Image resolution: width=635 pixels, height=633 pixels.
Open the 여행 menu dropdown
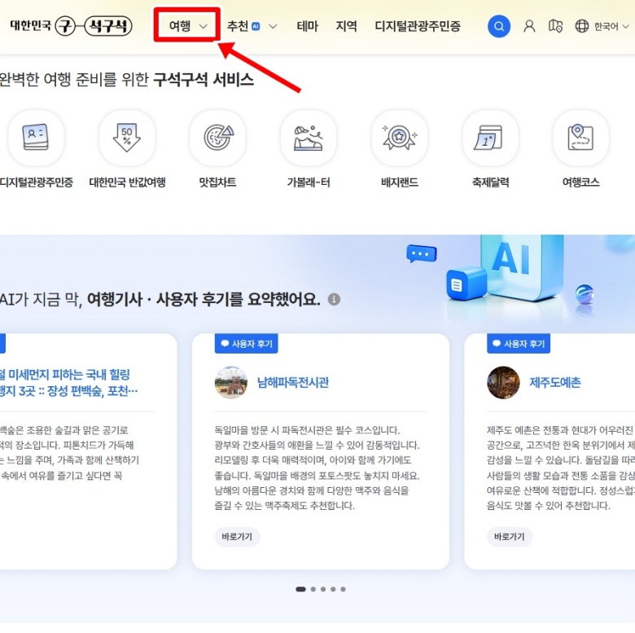tap(187, 26)
